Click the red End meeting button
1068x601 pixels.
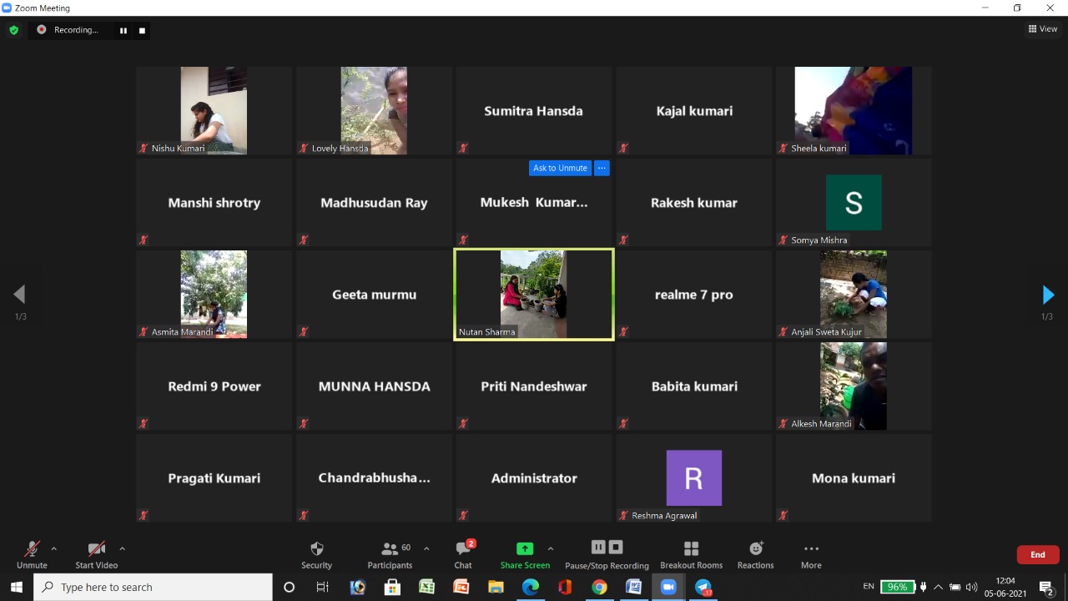[x=1037, y=554]
